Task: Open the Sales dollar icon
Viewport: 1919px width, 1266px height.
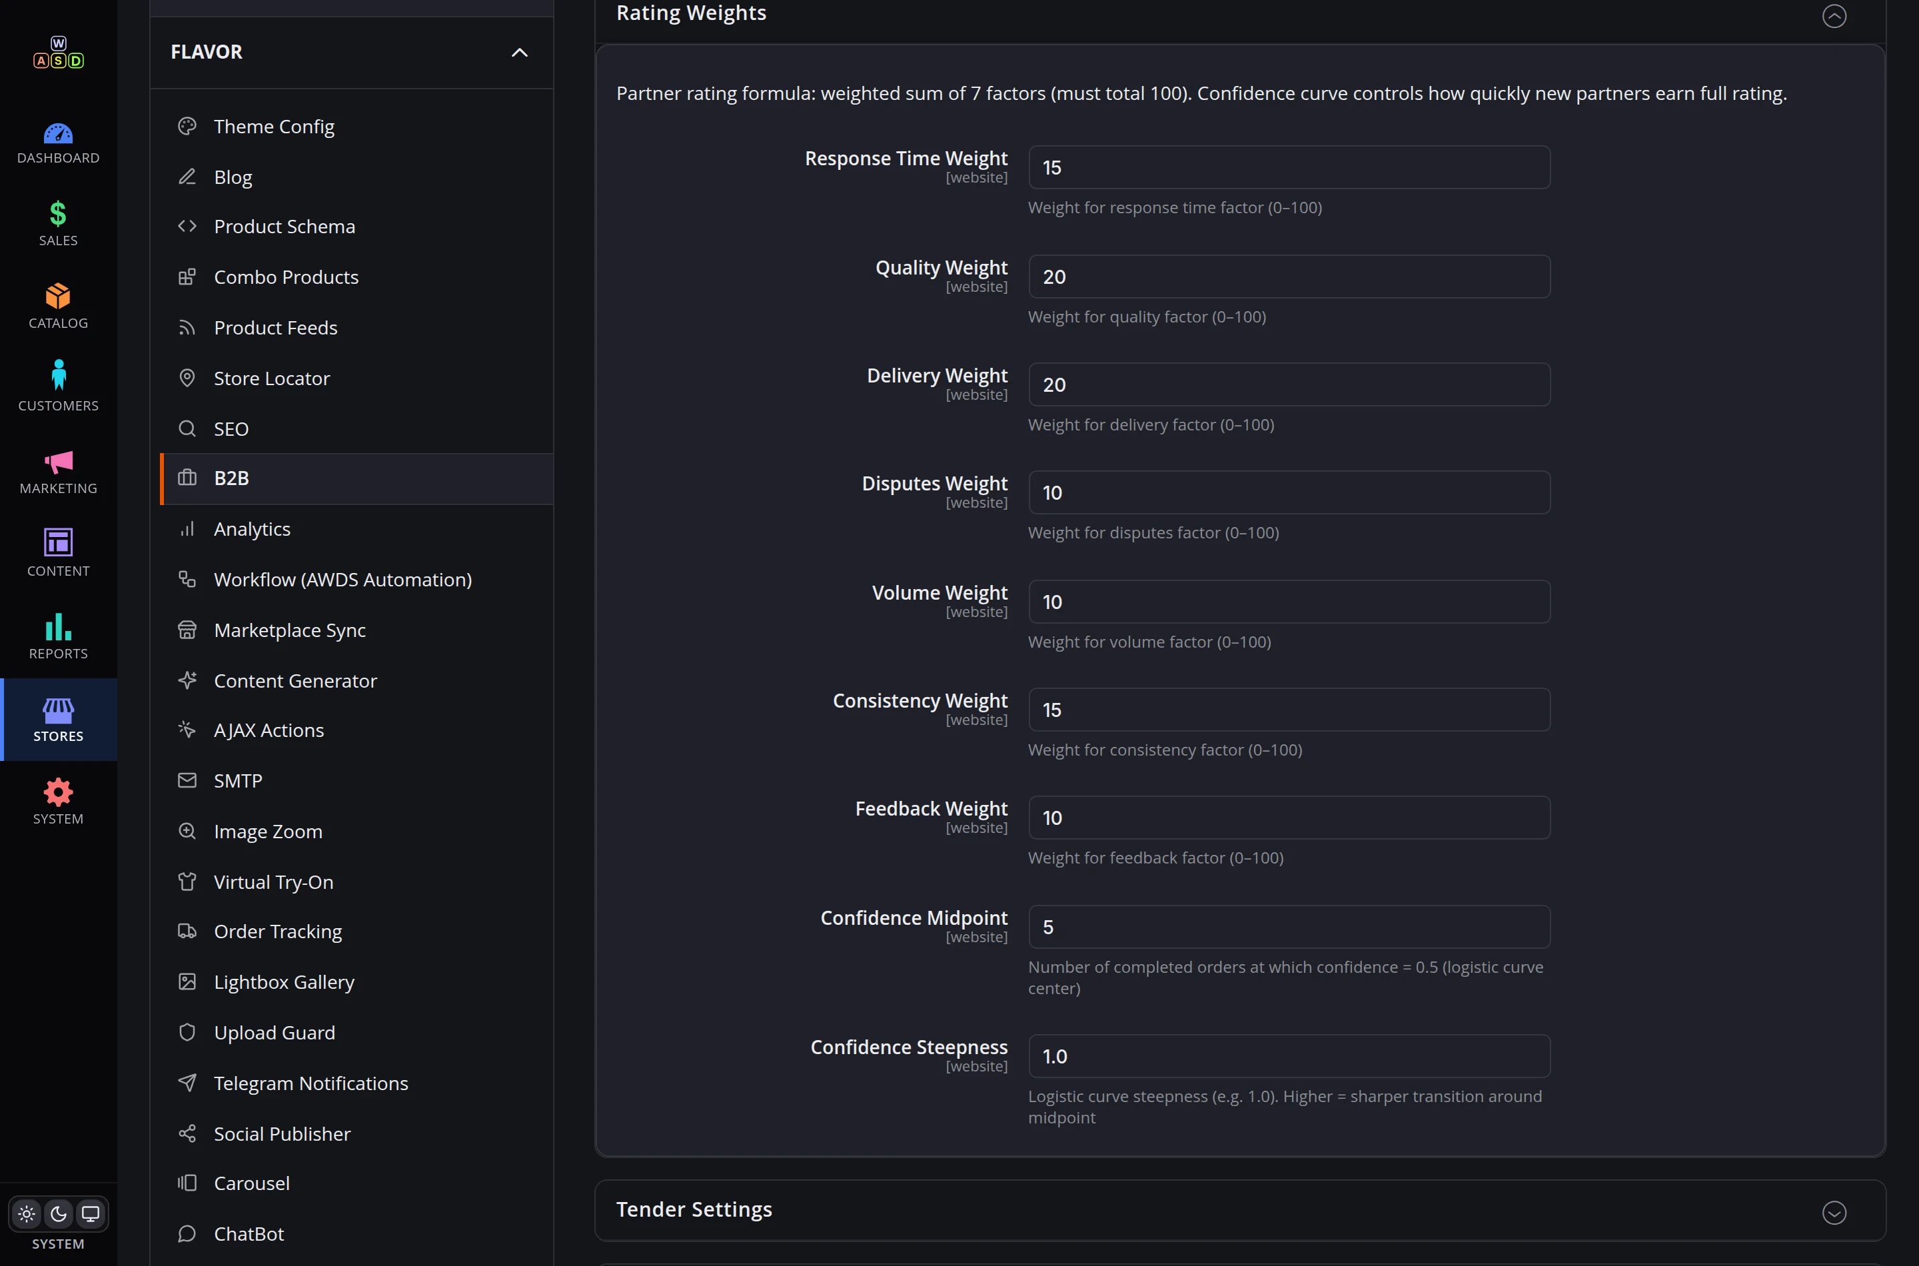Action: [58, 214]
